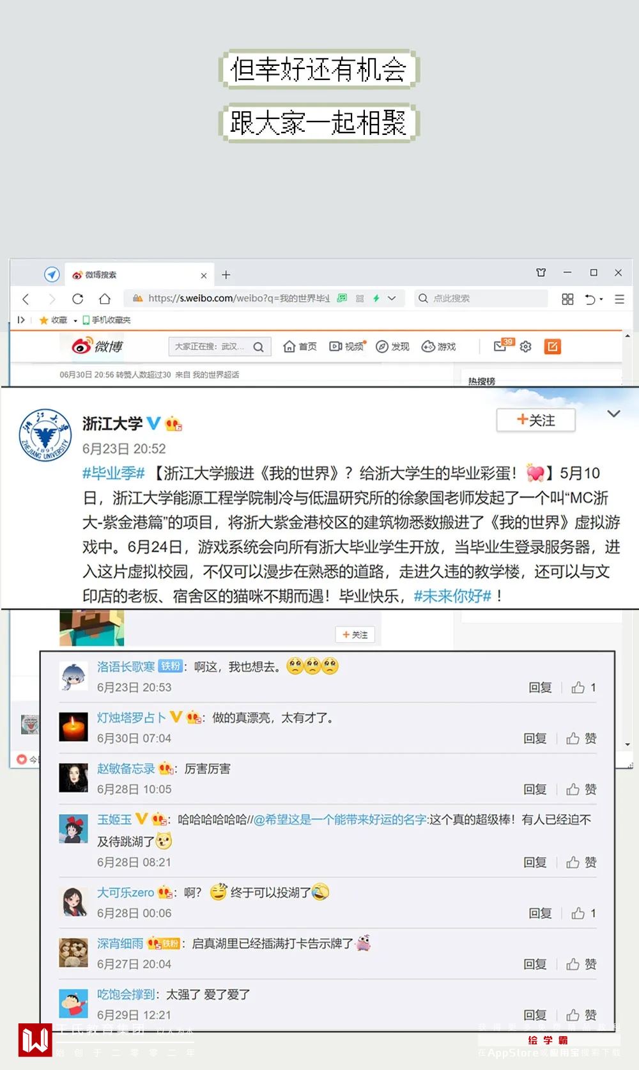This screenshot has height=1070, width=639.
Task: Reply to 玉姬玉 comment
Action: [x=535, y=863]
